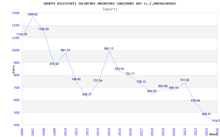Screen dimensions: 220x137
Task: Click the 748.40 data label
Action: tap(76, 79)
